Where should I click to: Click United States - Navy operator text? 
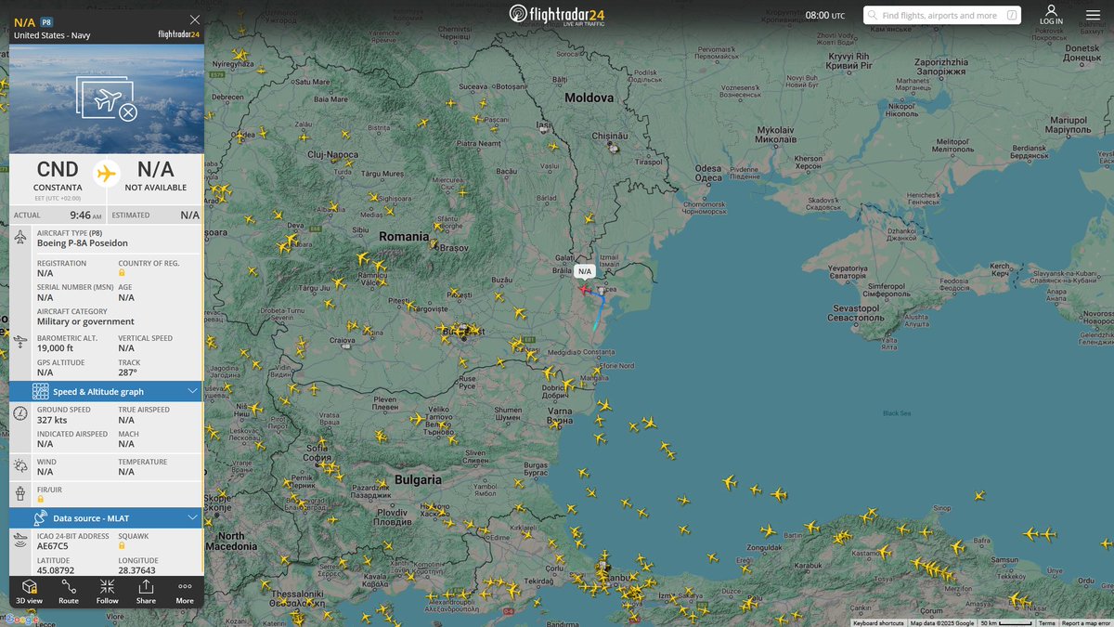tap(52, 35)
